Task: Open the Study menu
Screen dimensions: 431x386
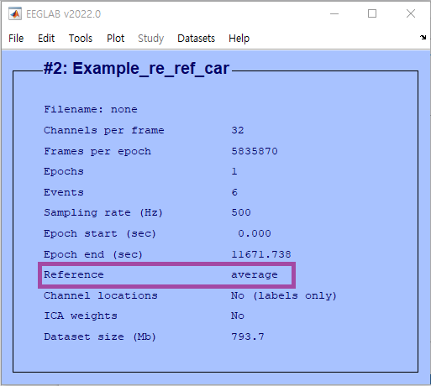Action: click(150, 39)
